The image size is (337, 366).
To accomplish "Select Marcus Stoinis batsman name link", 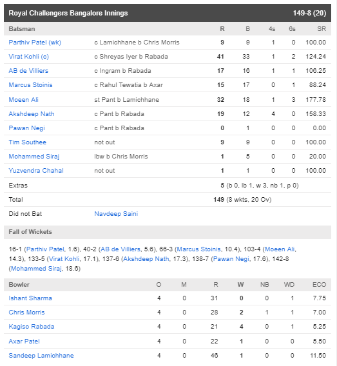I will pyautogui.click(x=30, y=85).
